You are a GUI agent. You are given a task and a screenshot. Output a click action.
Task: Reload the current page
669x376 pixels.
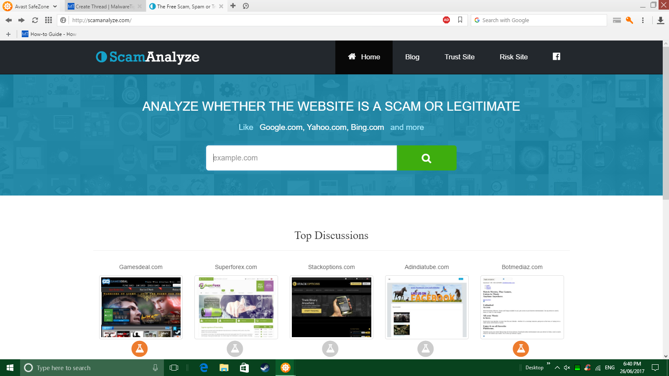tap(35, 20)
